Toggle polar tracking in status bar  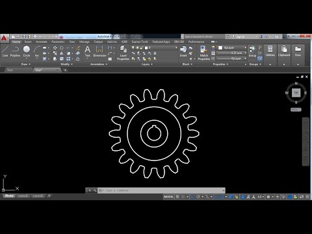(198, 197)
